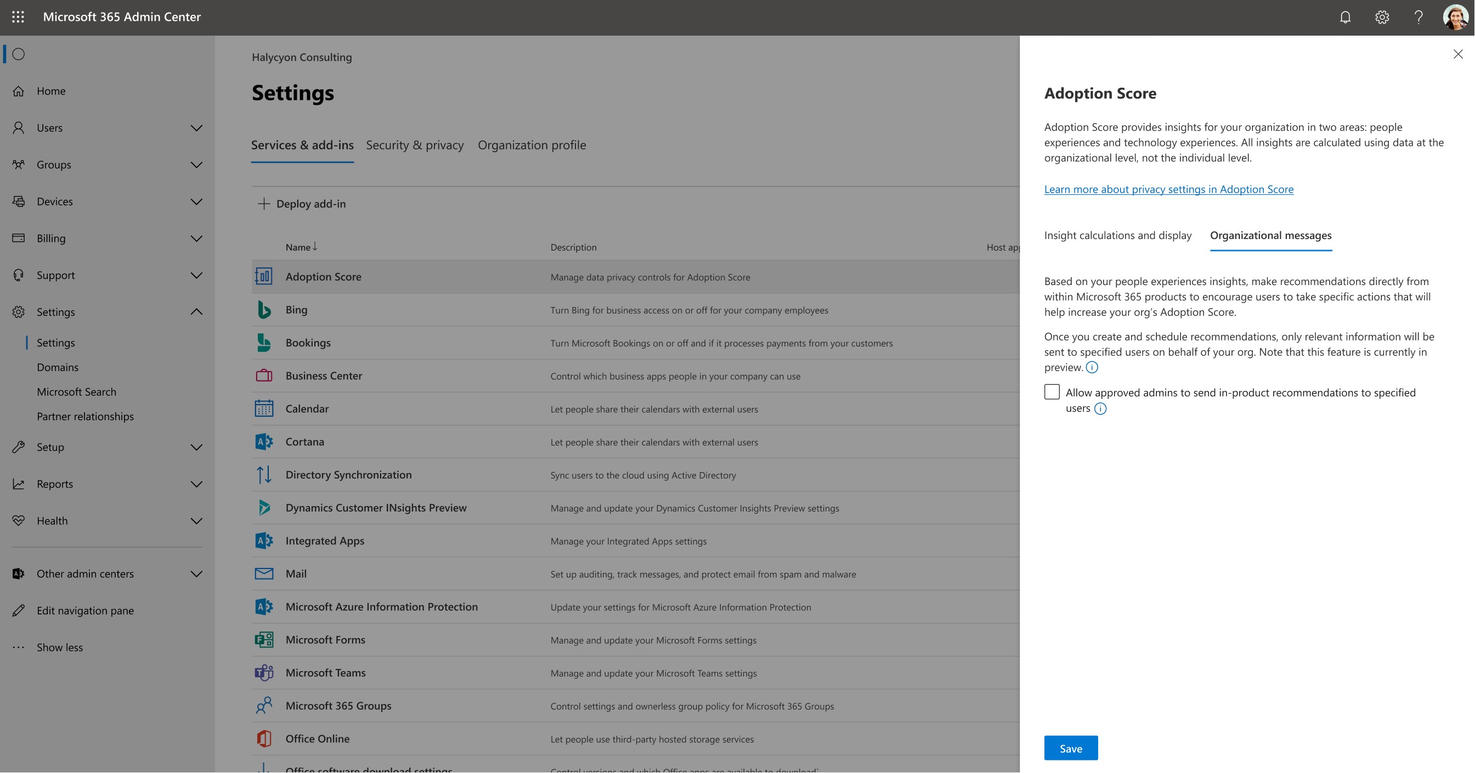
Task: Expand Other admin centers section
Action: [196, 574]
